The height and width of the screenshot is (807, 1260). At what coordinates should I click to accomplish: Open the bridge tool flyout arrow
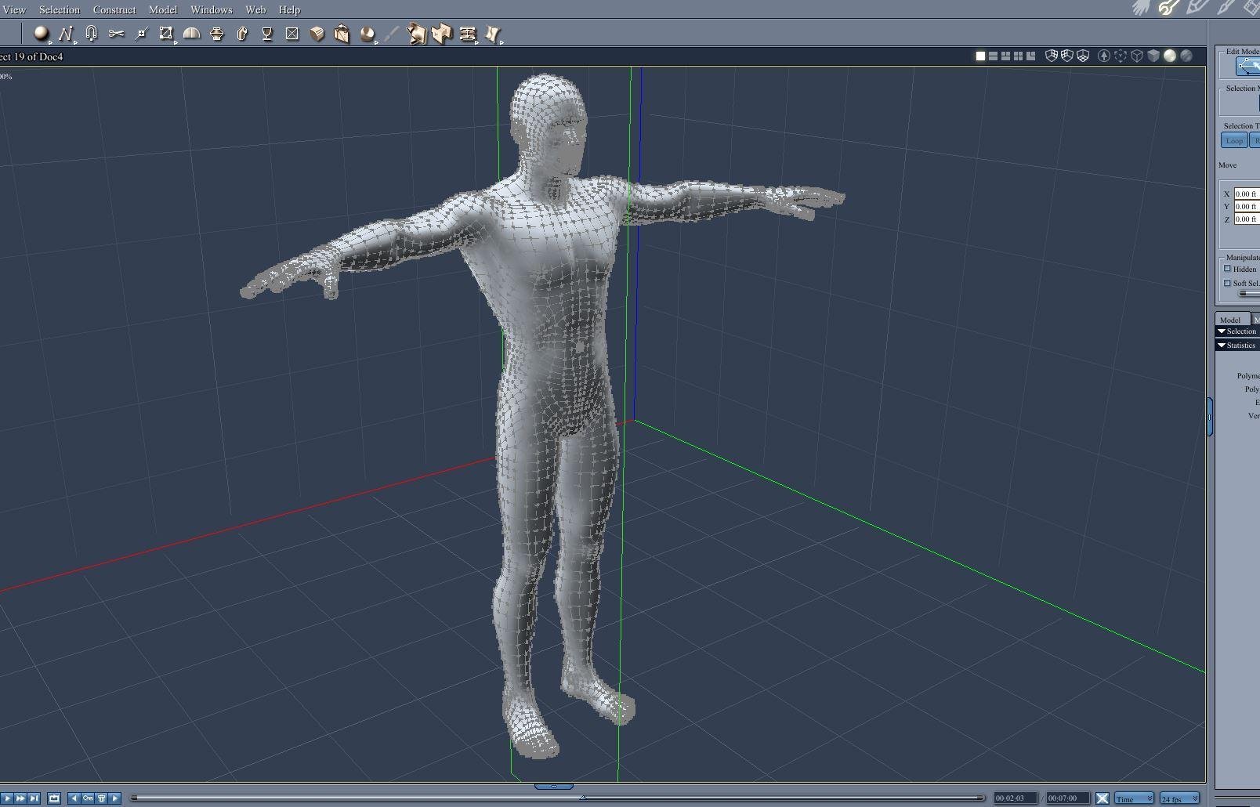point(478,42)
